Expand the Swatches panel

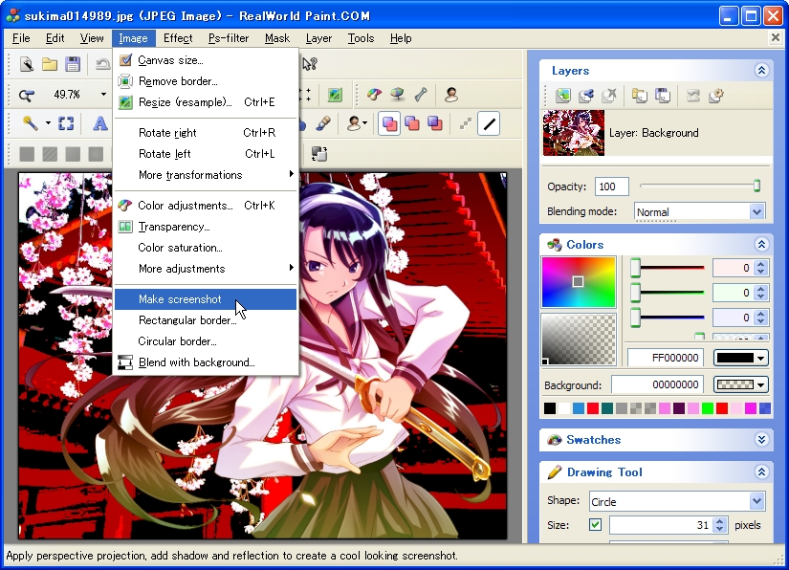[x=761, y=440]
